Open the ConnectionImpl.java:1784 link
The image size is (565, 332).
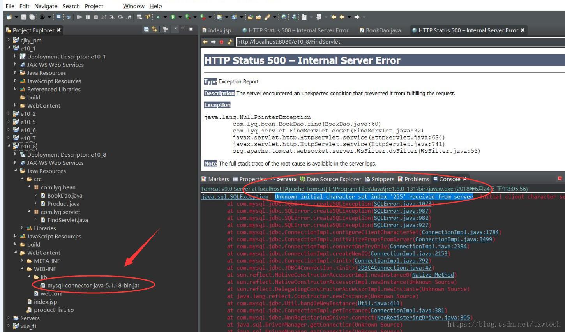click(460, 232)
